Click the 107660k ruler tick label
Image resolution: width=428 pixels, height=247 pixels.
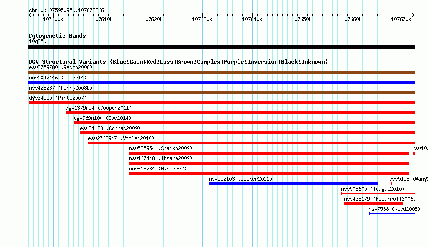pos(352,19)
